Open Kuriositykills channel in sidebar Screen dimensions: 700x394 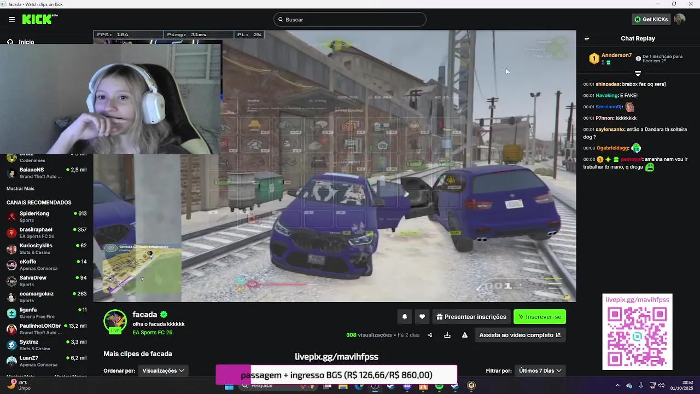46,248
